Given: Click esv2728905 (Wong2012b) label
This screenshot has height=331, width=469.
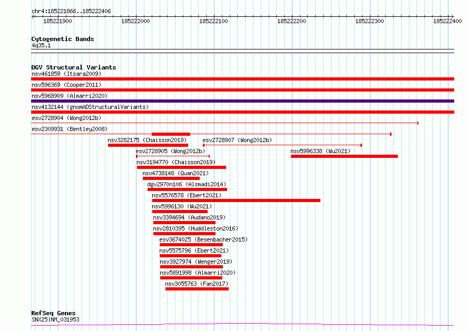Looking at the screenshot, I should pos(171,151).
